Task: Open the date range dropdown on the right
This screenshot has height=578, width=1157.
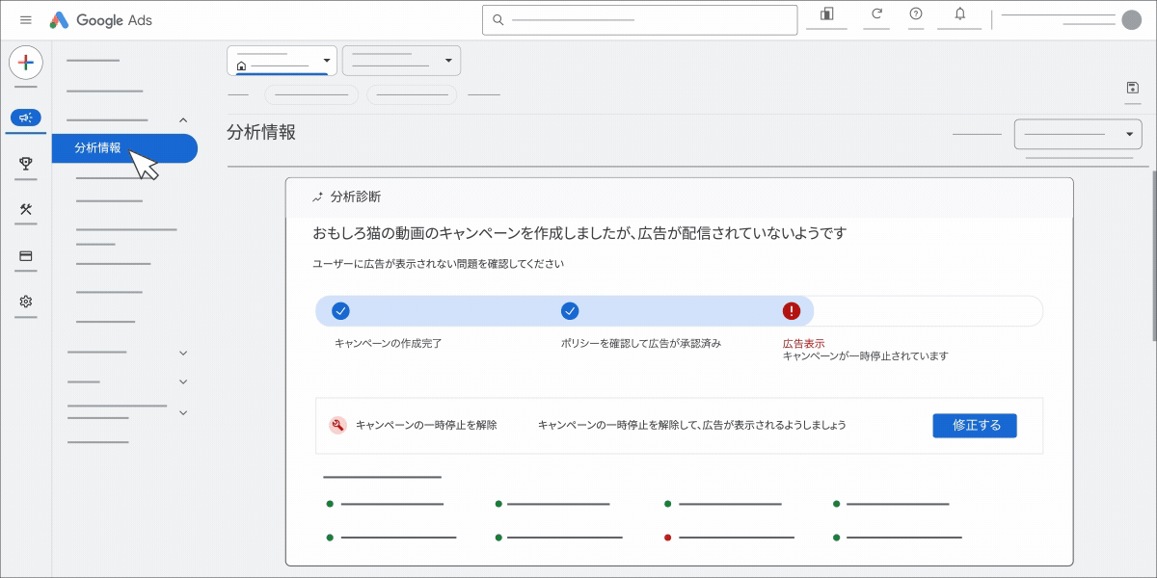Action: point(1078,133)
